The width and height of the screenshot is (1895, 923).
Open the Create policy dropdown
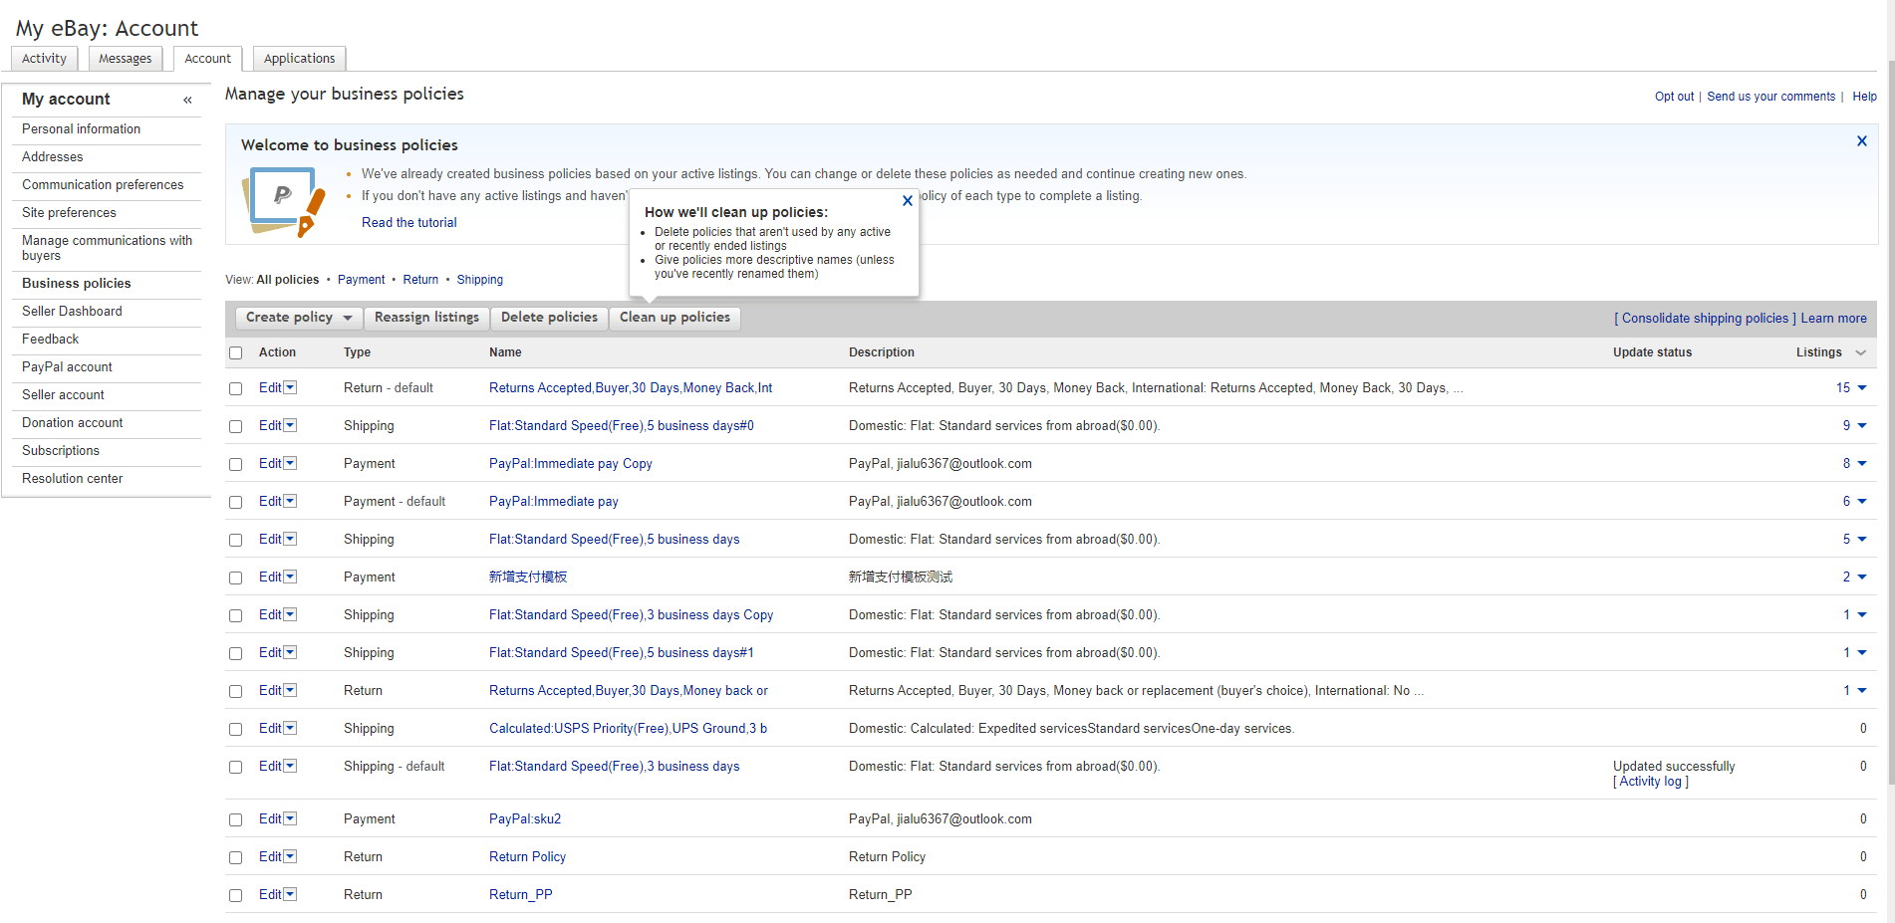coord(299,318)
